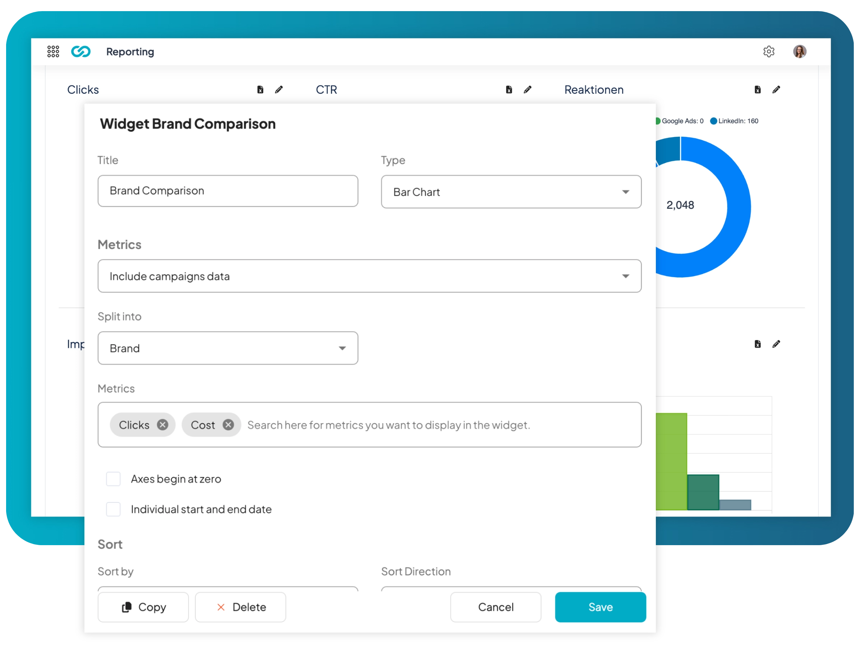862x646 pixels.
Task: Enable Axes begin at zero checkbox
Action: (113, 479)
